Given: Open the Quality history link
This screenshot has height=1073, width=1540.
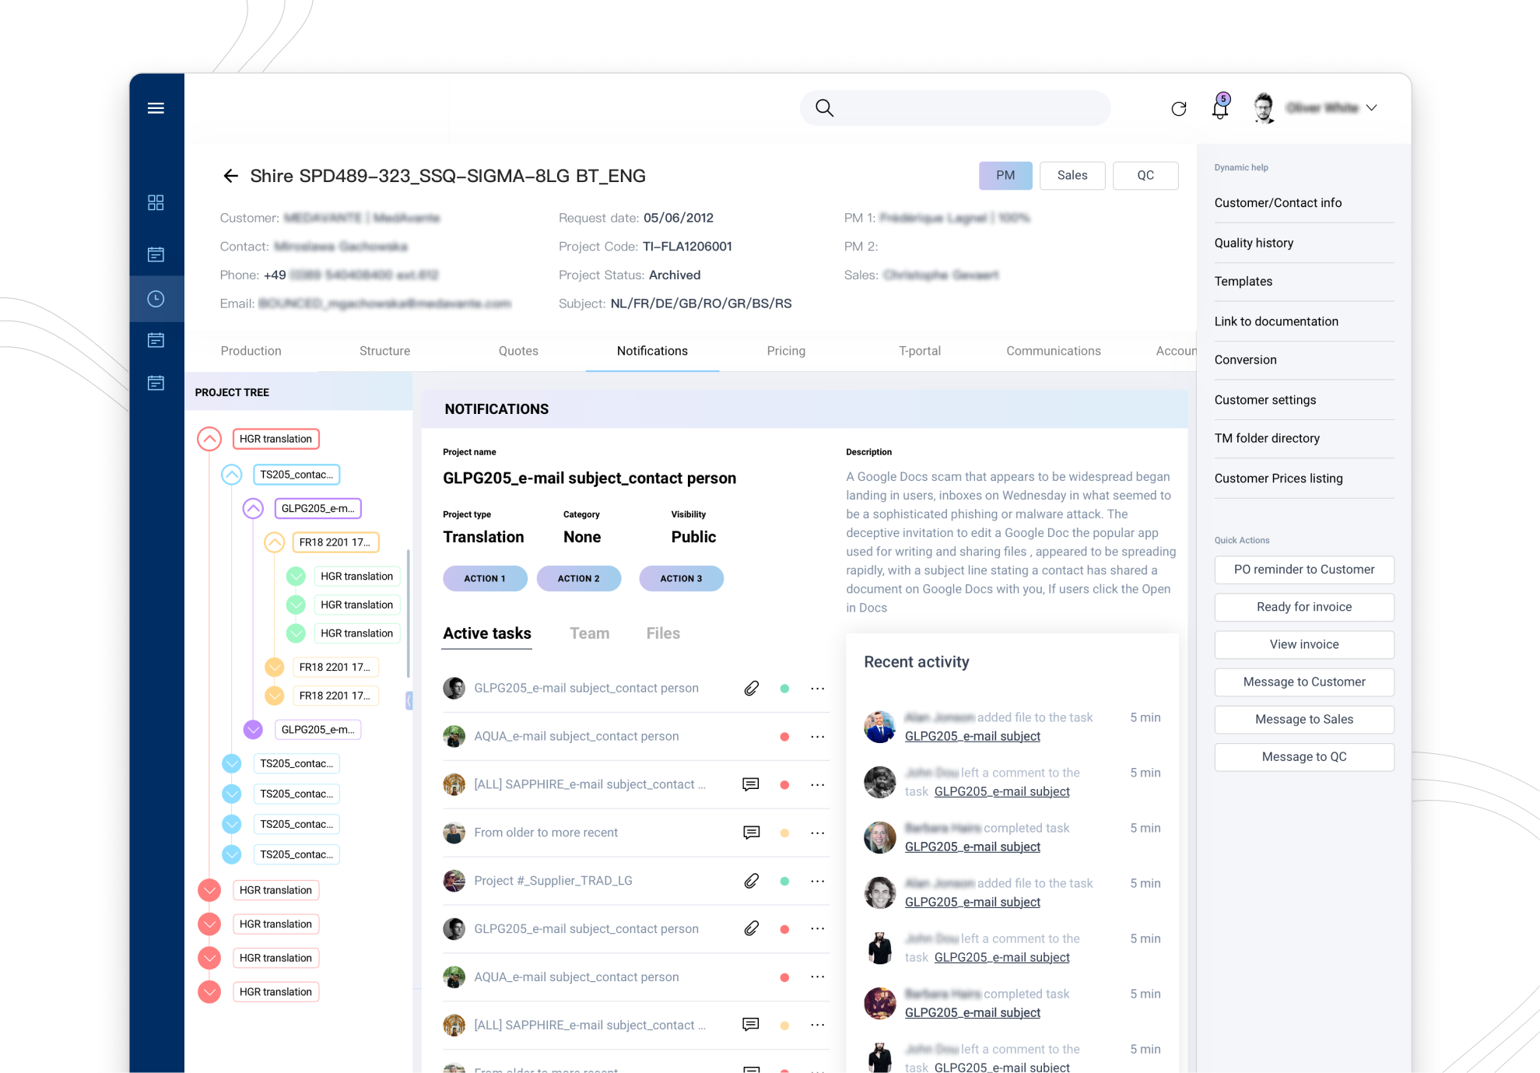Looking at the screenshot, I should (1253, 243).
